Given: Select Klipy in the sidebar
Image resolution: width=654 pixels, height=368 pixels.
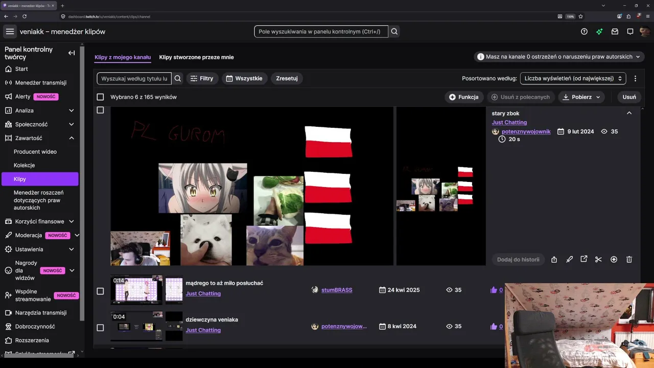Looking at the screenshot, I should 40,179.
